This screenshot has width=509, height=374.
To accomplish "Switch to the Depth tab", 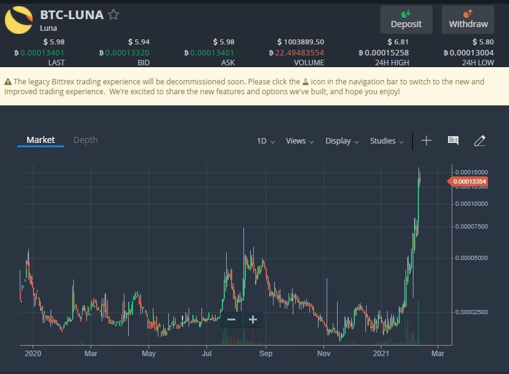I will pos(86,140).
